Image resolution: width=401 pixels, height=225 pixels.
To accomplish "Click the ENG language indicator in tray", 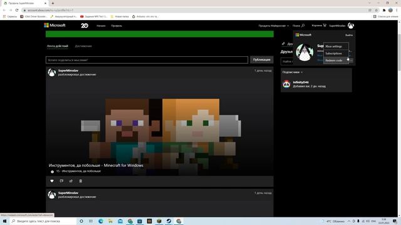I will 373,221.
